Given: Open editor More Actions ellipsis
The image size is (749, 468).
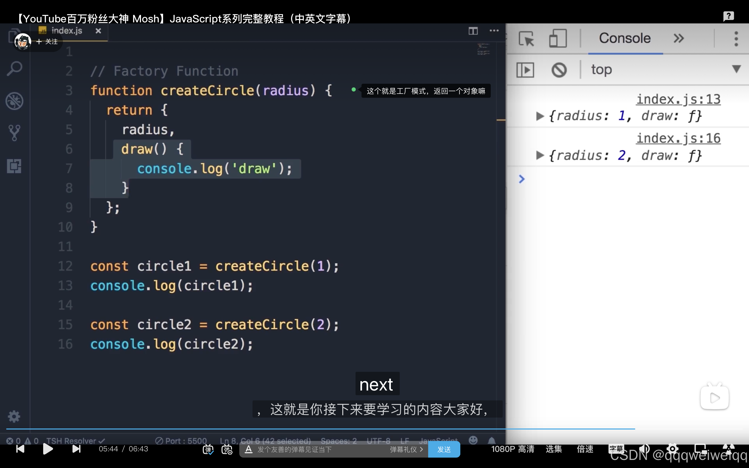Looking at the screenshot, I should [x=494, y=31].
